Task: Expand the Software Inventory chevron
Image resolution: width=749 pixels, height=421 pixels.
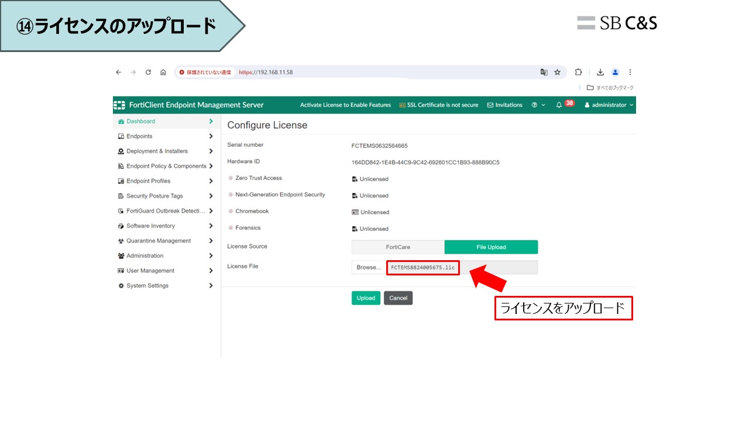Action: click(x=211, y=226)
